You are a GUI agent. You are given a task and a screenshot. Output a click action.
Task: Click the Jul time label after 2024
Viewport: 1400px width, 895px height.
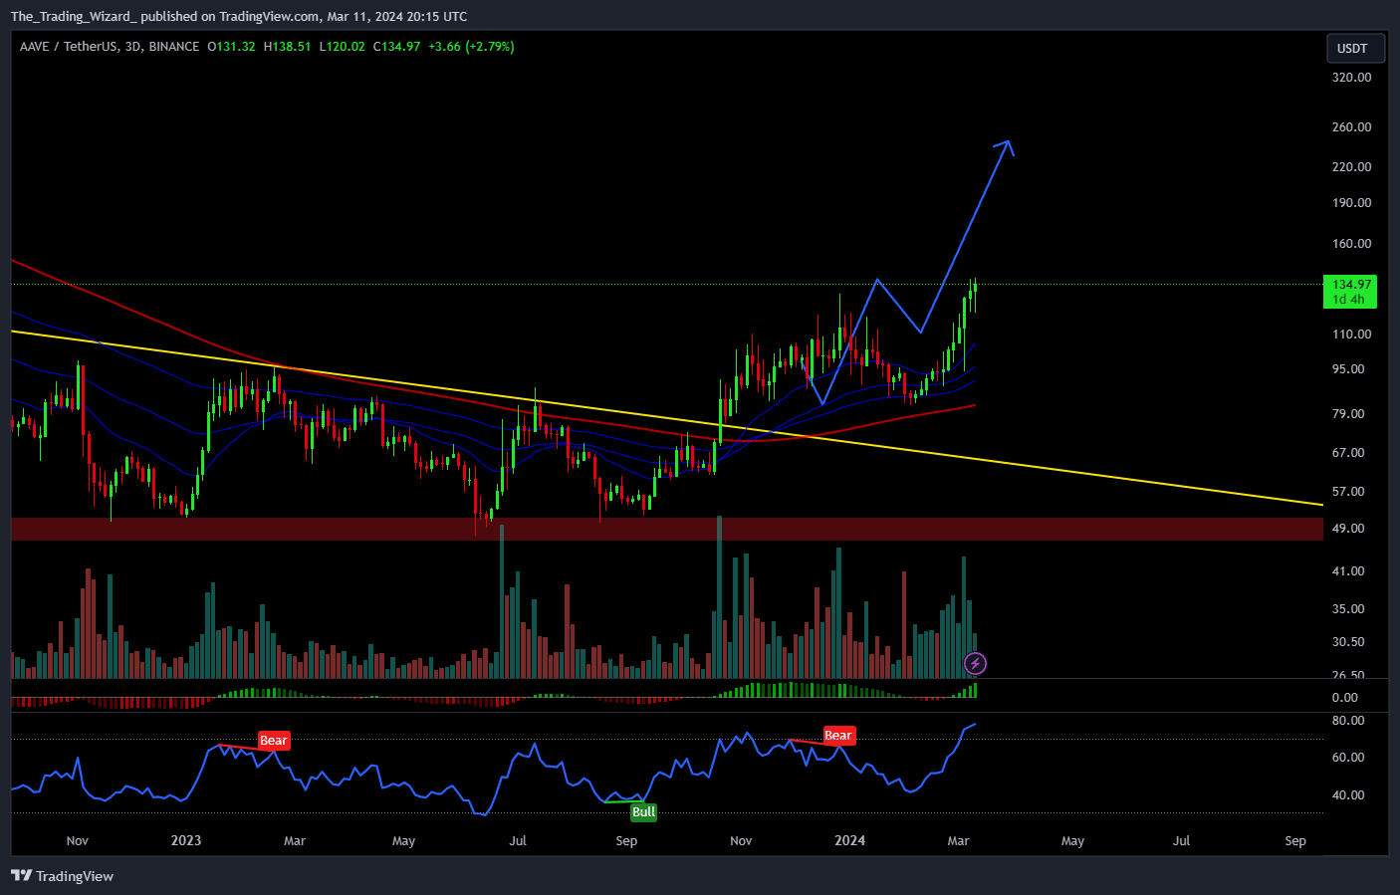[x=1181, y=841]
